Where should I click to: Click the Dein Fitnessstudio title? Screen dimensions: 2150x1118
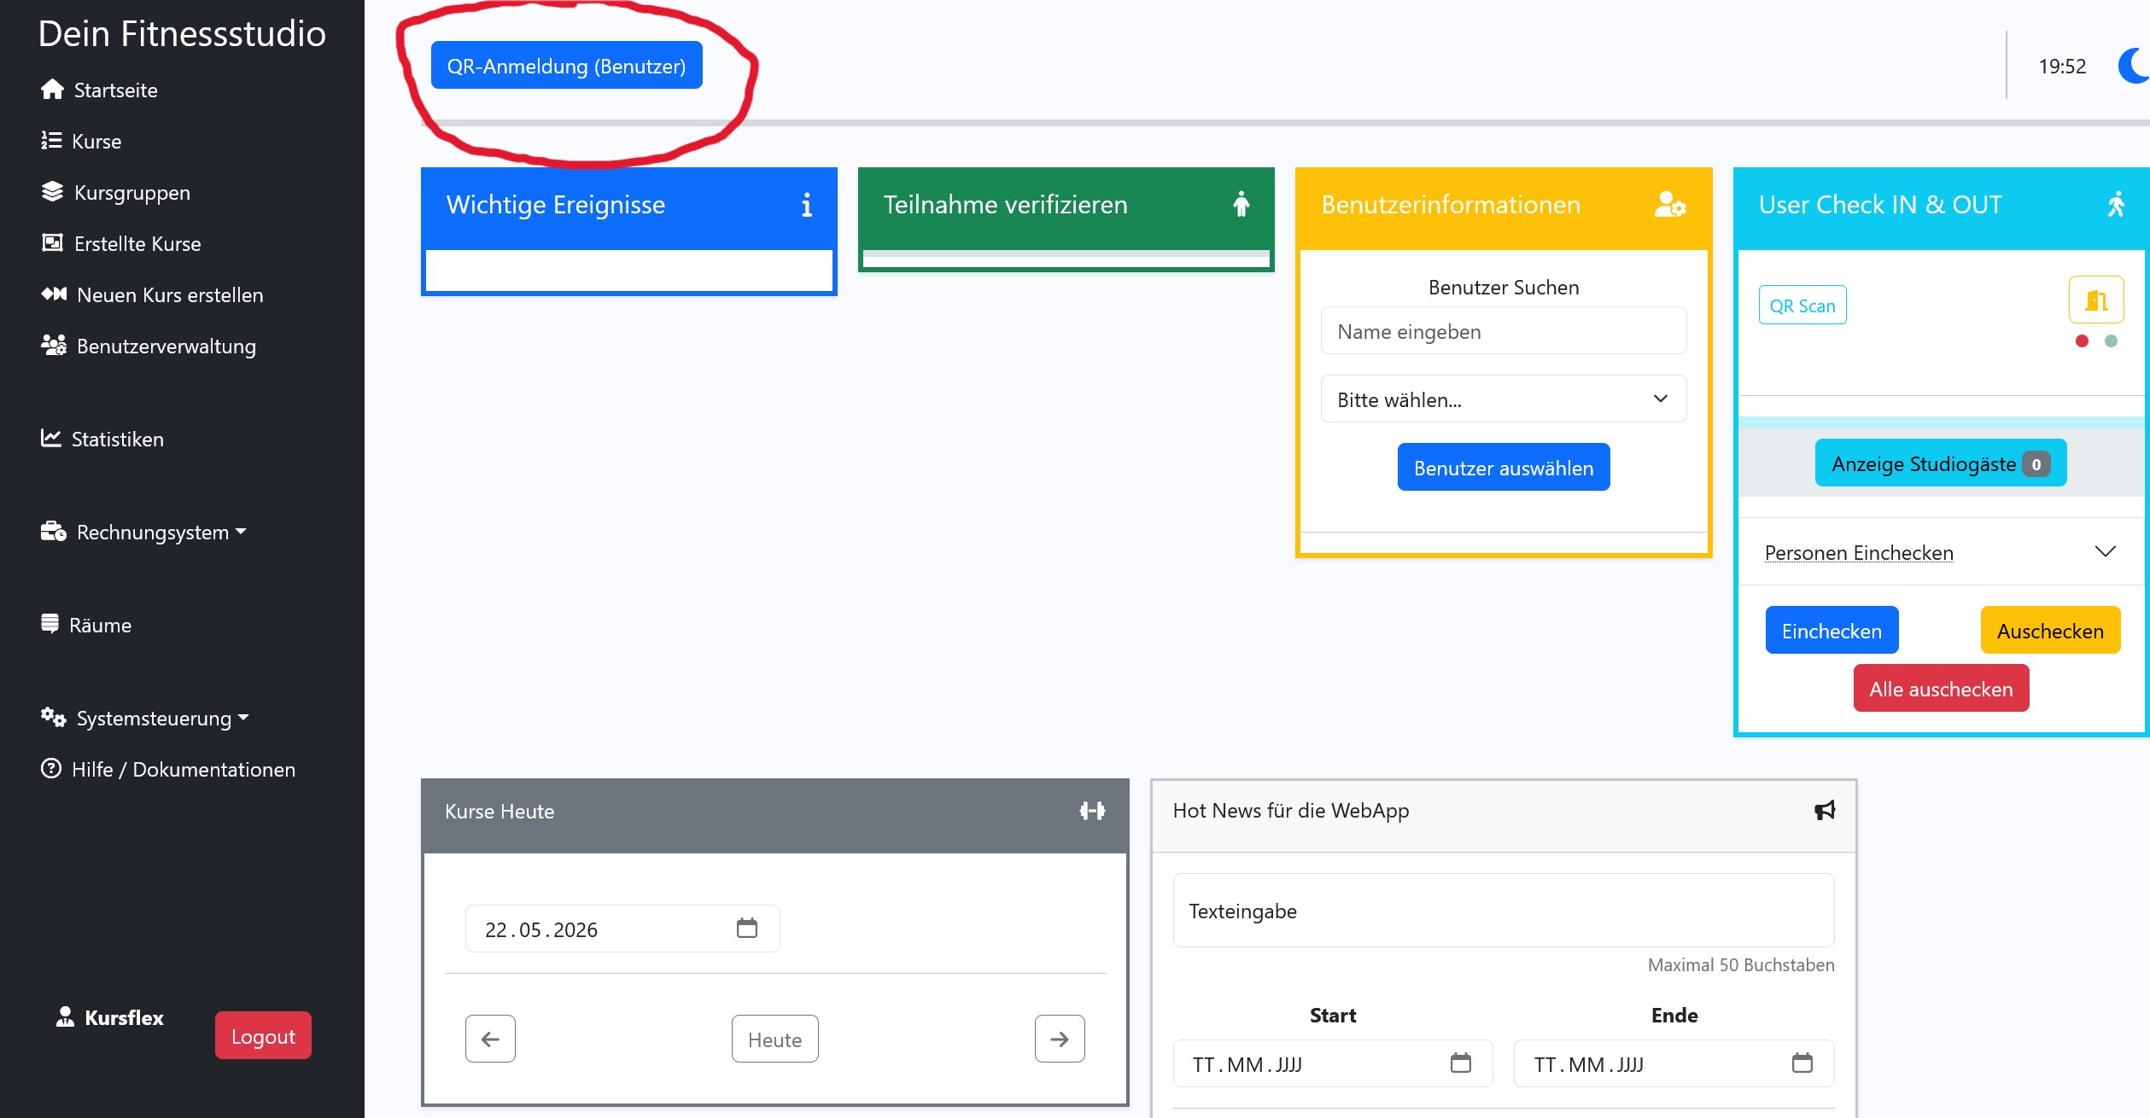182,34
